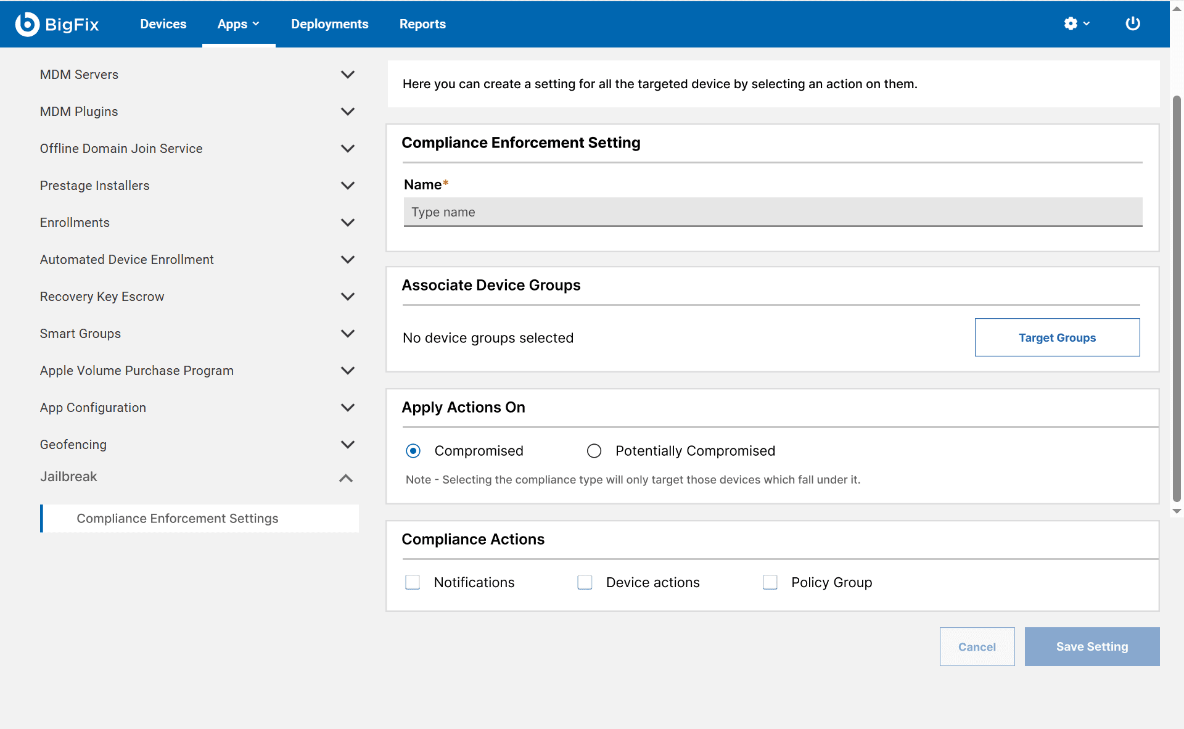
Task: Click the power logout icon
Action: pos(1133,23)
